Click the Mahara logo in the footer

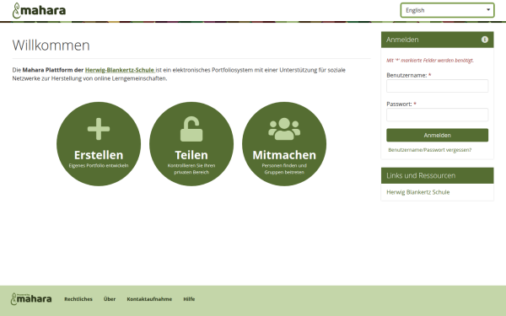31,299
